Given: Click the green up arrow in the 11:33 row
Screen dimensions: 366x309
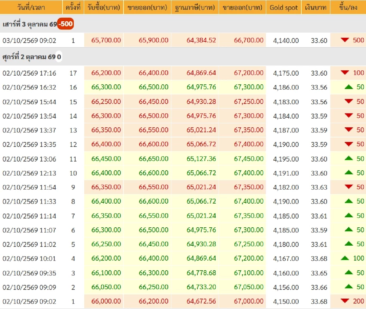Looking at the screenshot, I should click(x=349, y=201).
